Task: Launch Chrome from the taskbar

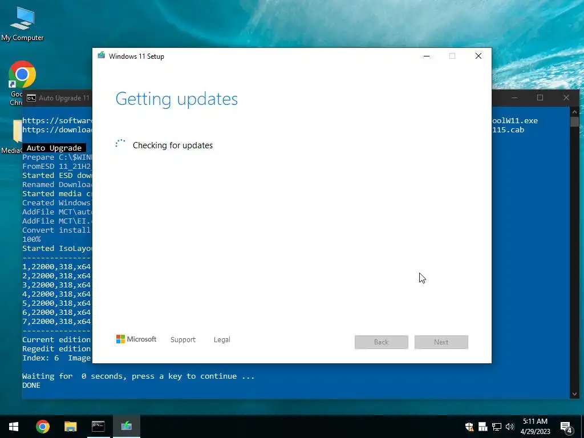Action: click(42, 427)
